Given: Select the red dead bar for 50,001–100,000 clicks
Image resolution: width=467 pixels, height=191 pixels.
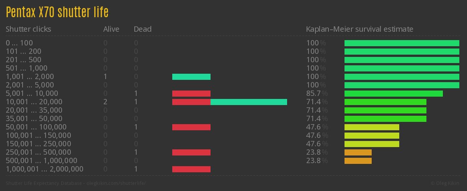Looking at the screenshot, I should (191, 127).
